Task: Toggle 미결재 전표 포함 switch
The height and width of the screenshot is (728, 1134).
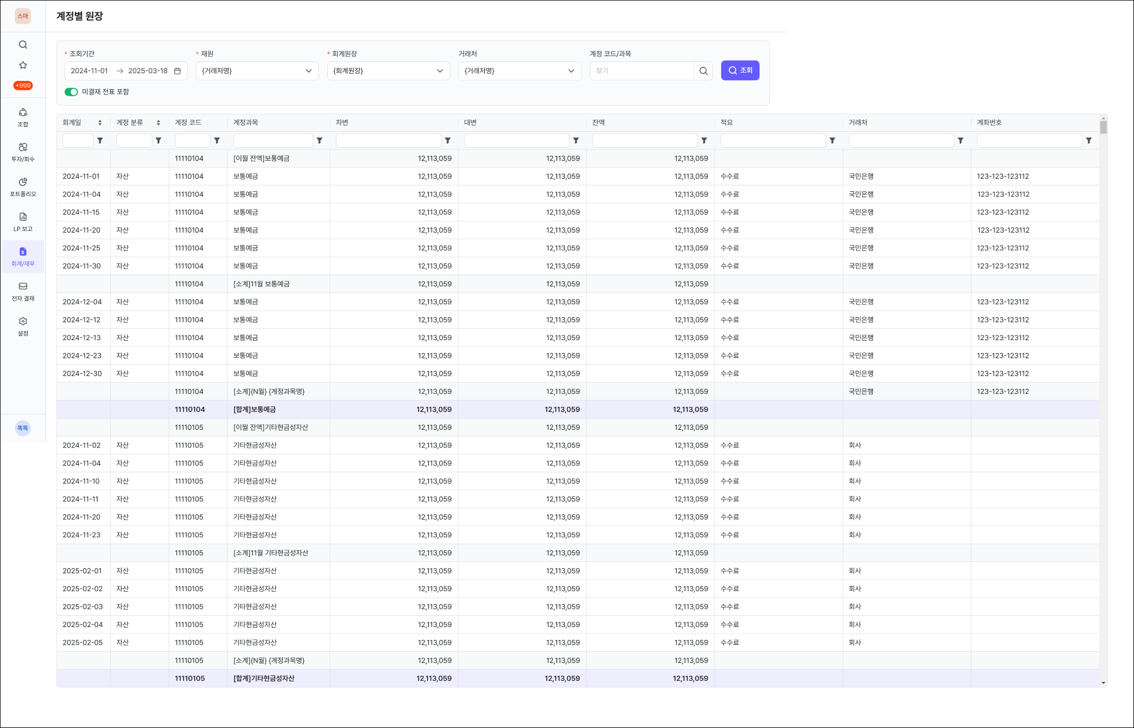Action: click(x=71, y=92)
